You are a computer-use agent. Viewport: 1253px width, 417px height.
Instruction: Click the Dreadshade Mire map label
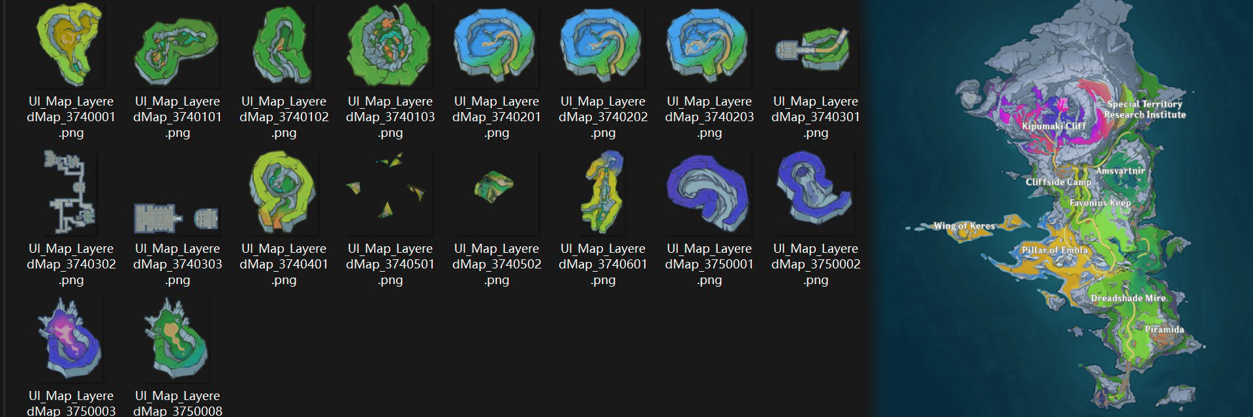tap(1128, 298)
